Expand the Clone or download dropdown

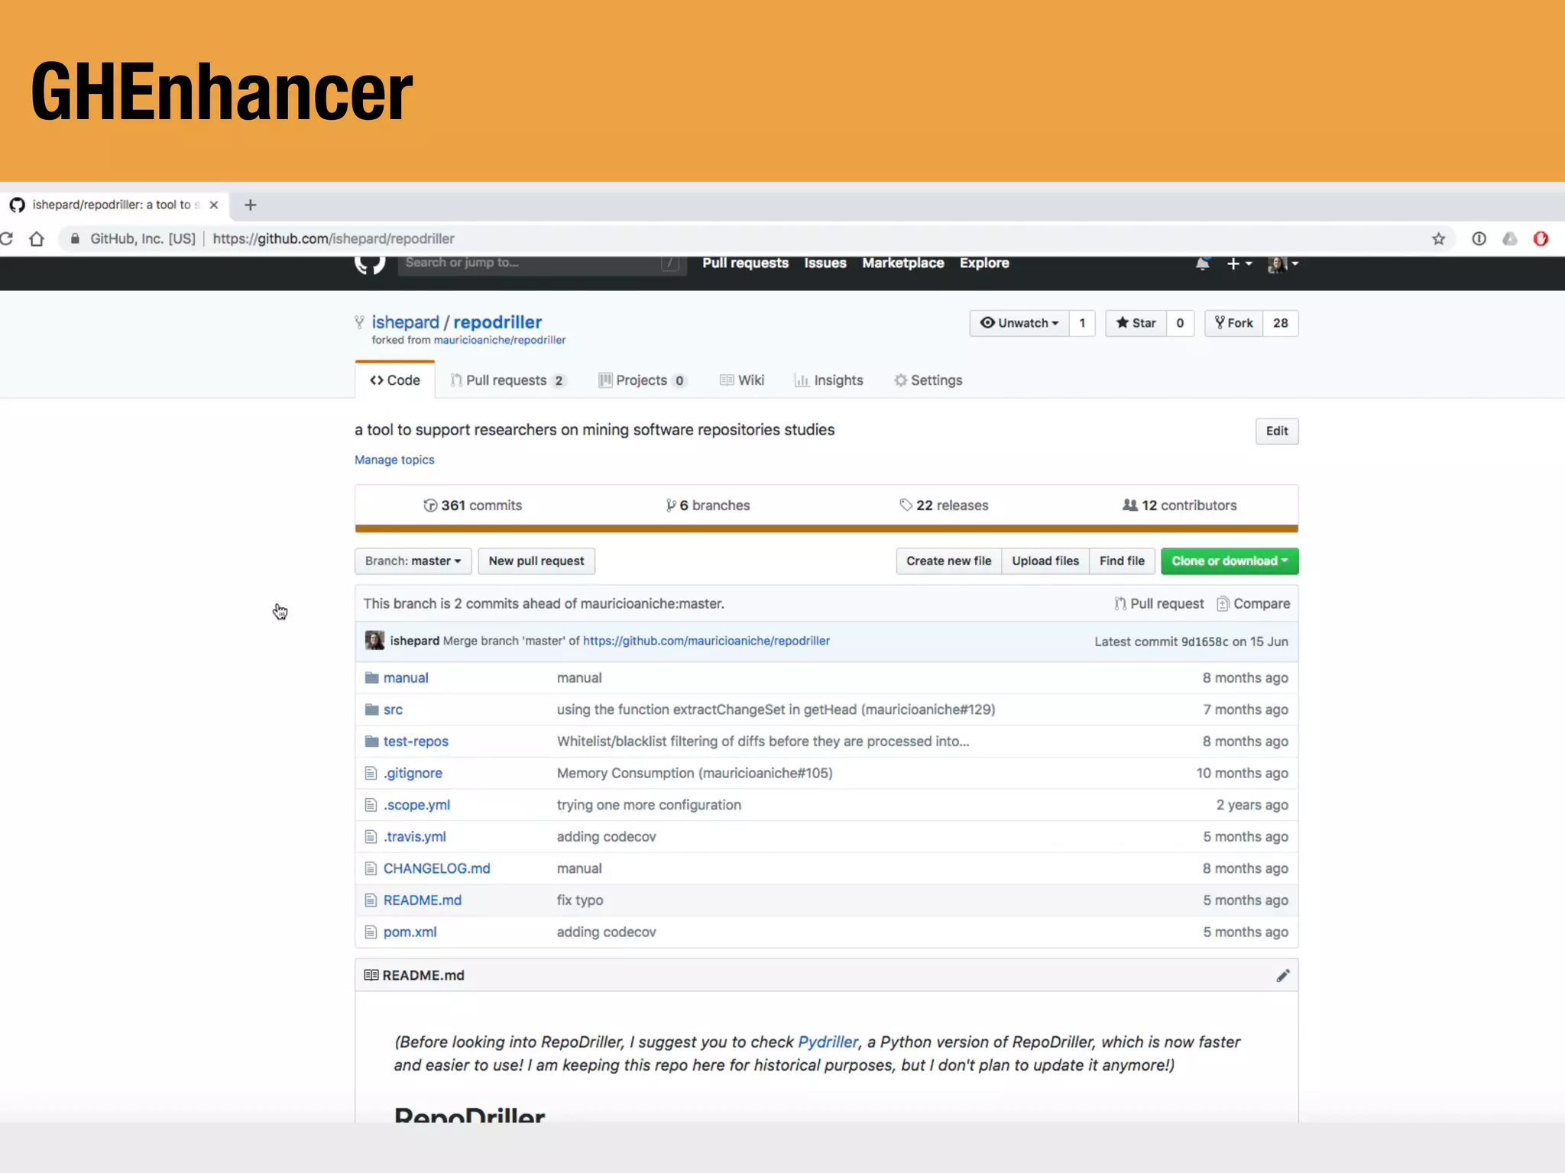pos(1230,561)
